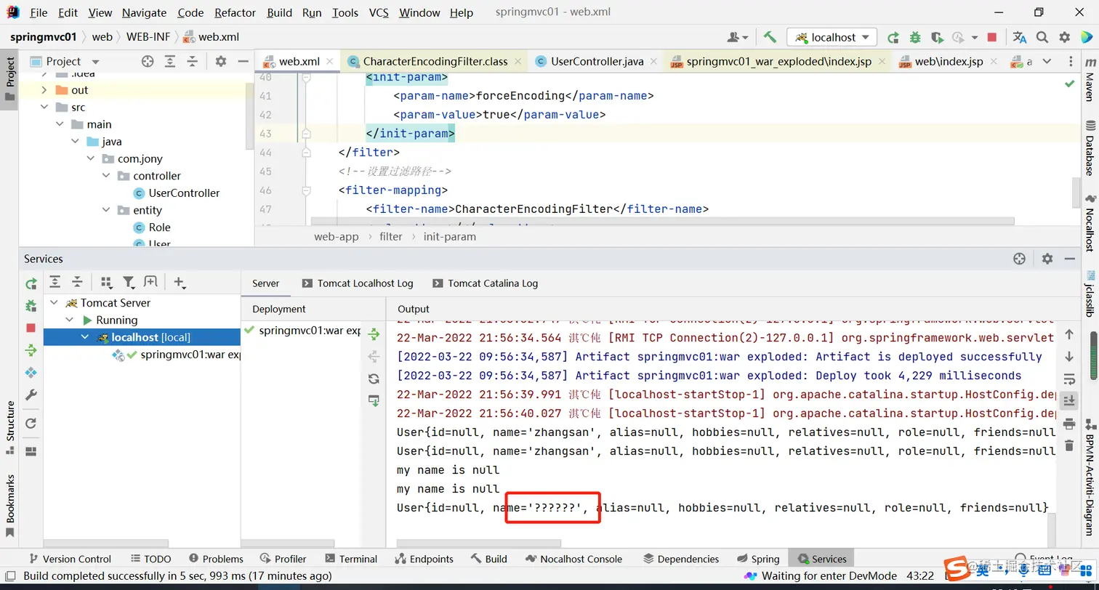Expand all nodes in the Services tree toolbar
The image size is (1099, 590).
pos(55,282)
